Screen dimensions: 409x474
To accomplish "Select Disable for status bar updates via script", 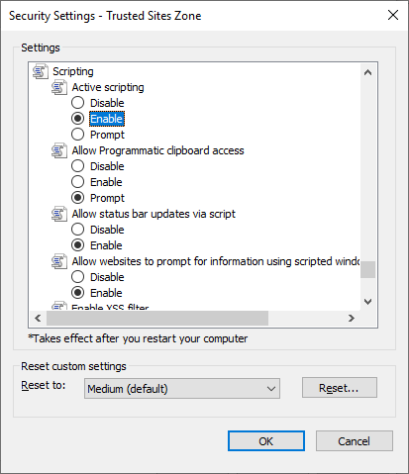I will pyautogui.click(x=77, y=230).
